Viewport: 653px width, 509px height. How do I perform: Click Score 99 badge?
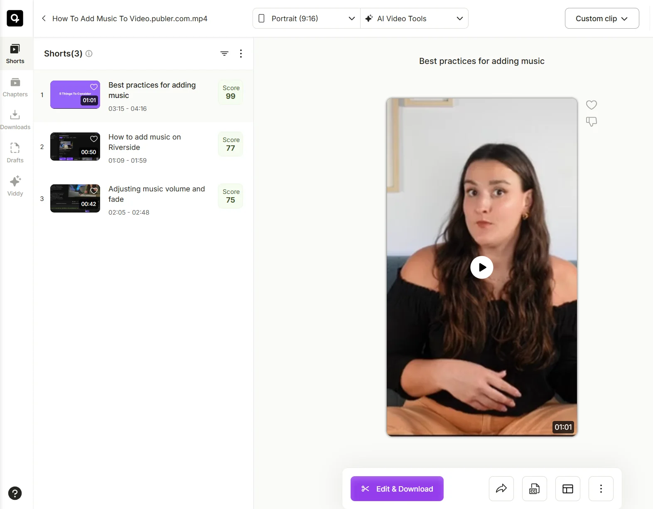click(231, 92)
